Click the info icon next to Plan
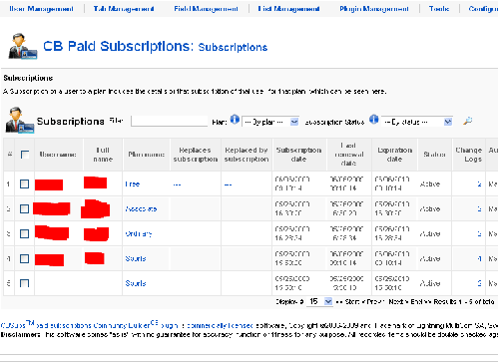Image resolution: width=498 pixels, height=363 pixels. coord(235,120)
